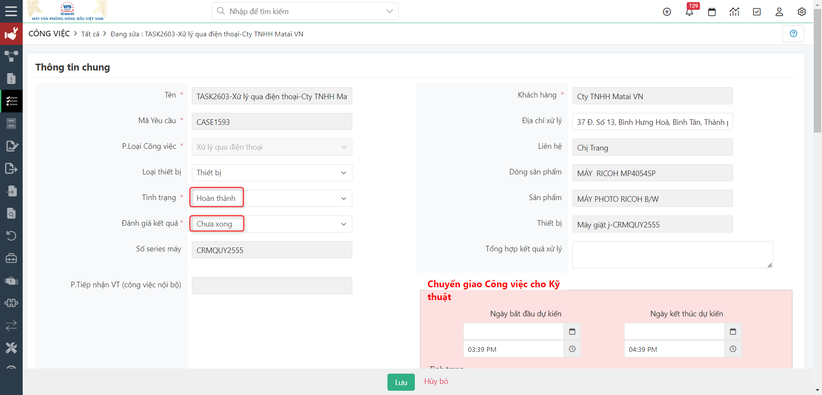Open the signed document sidebar icon
Screen dimensions: 822x395
pyautogui.click(x=12, y=146)
